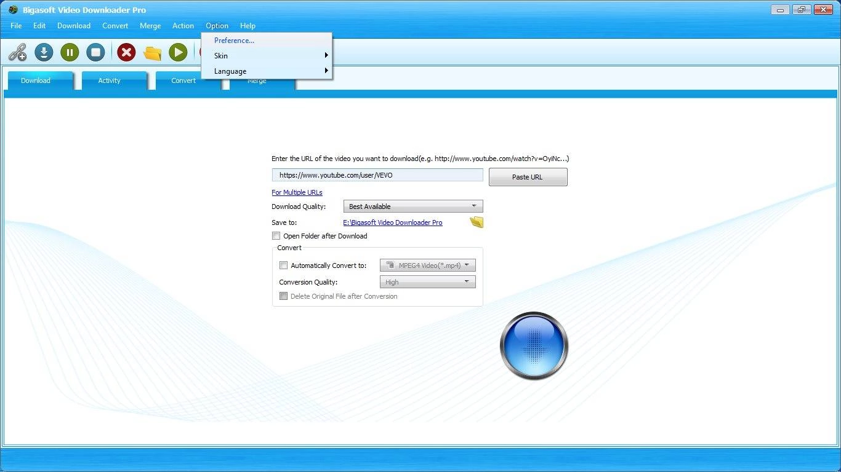Open the Action menu
Screen dimensions: 841x472
pos(183,26)
